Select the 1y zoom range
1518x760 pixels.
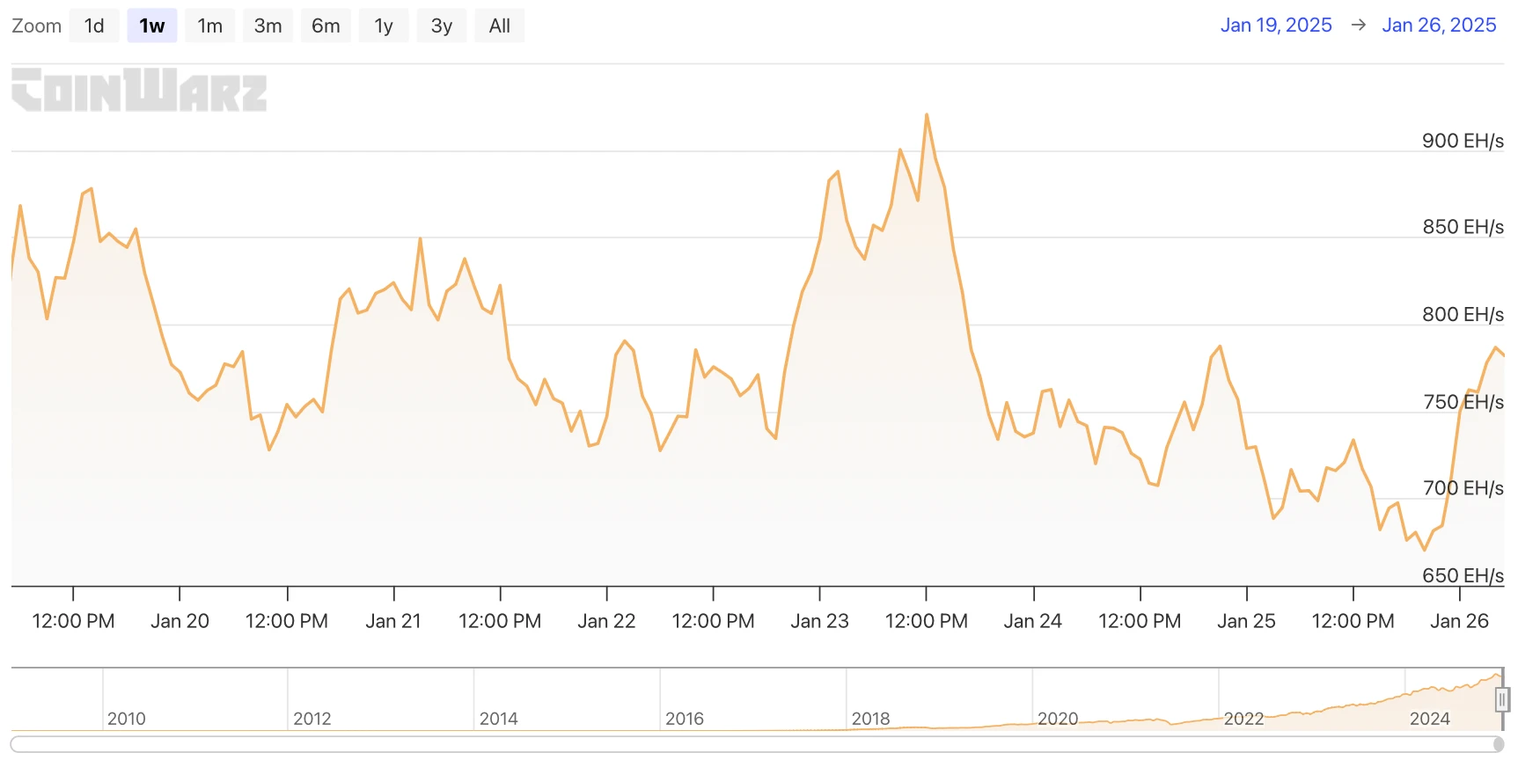384,26
